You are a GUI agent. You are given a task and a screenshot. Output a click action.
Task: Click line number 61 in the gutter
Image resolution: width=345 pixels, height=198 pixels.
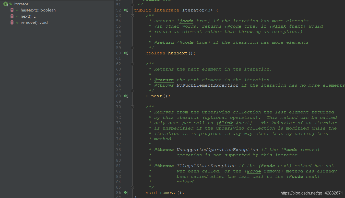click(x=118, y=59)
